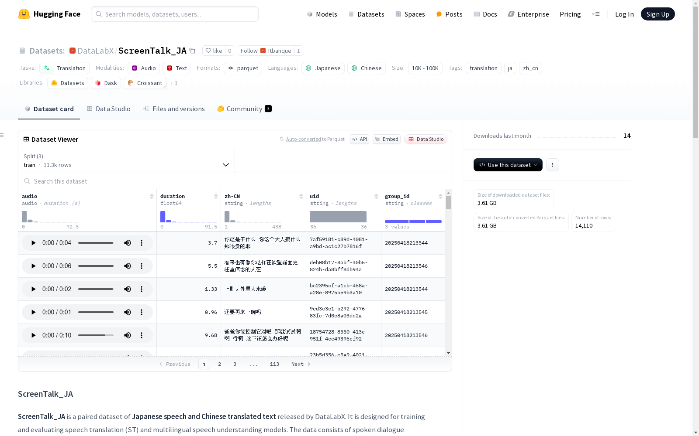The width and height of the screenshot is (699, 436).
Task: Filter by the Translation task tag
Action: click(x=65, y=68)
